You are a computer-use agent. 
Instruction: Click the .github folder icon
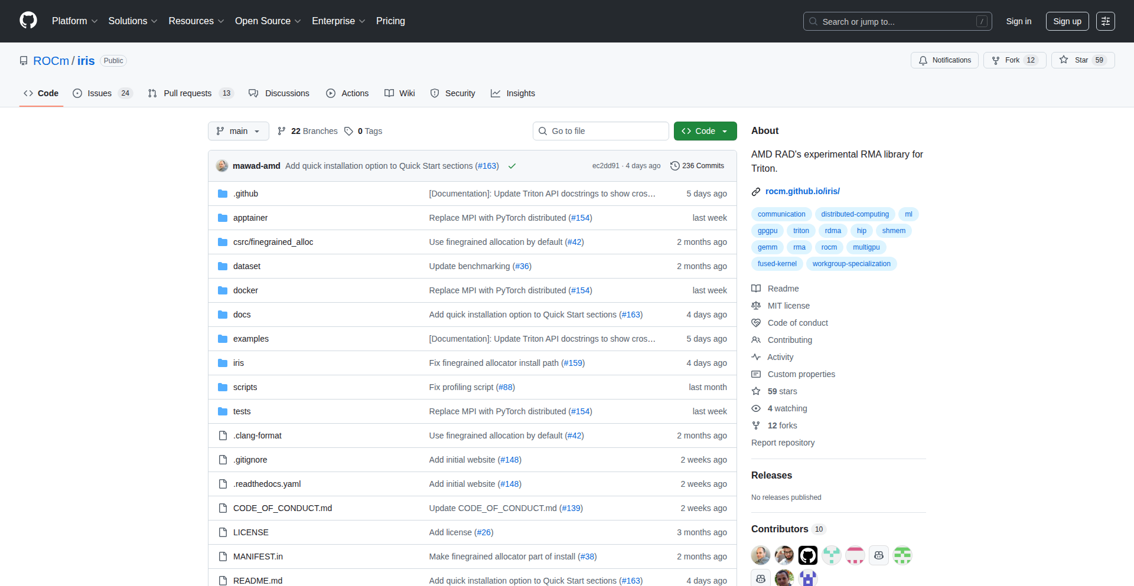point(223,194)
